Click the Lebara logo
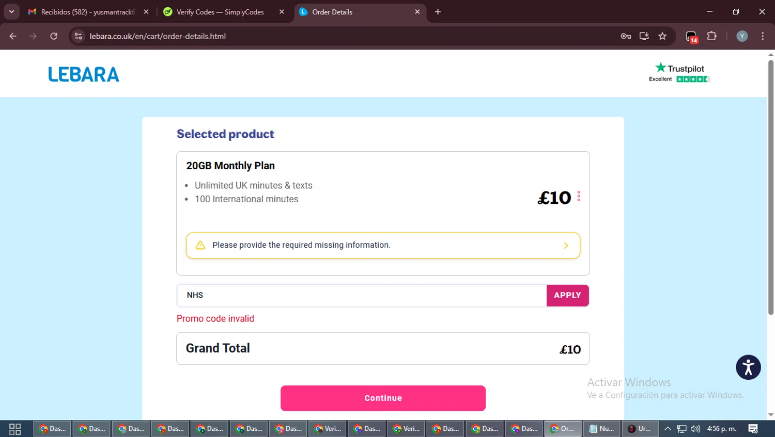775x437 pixels. coord(84,74)
